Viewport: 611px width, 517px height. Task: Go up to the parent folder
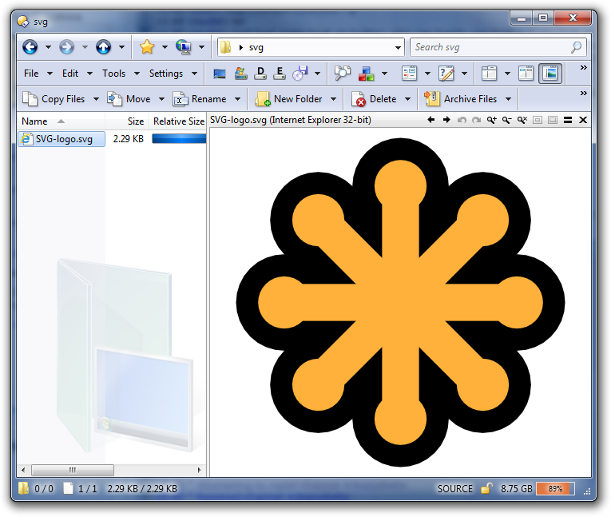(x=103, y=47)
